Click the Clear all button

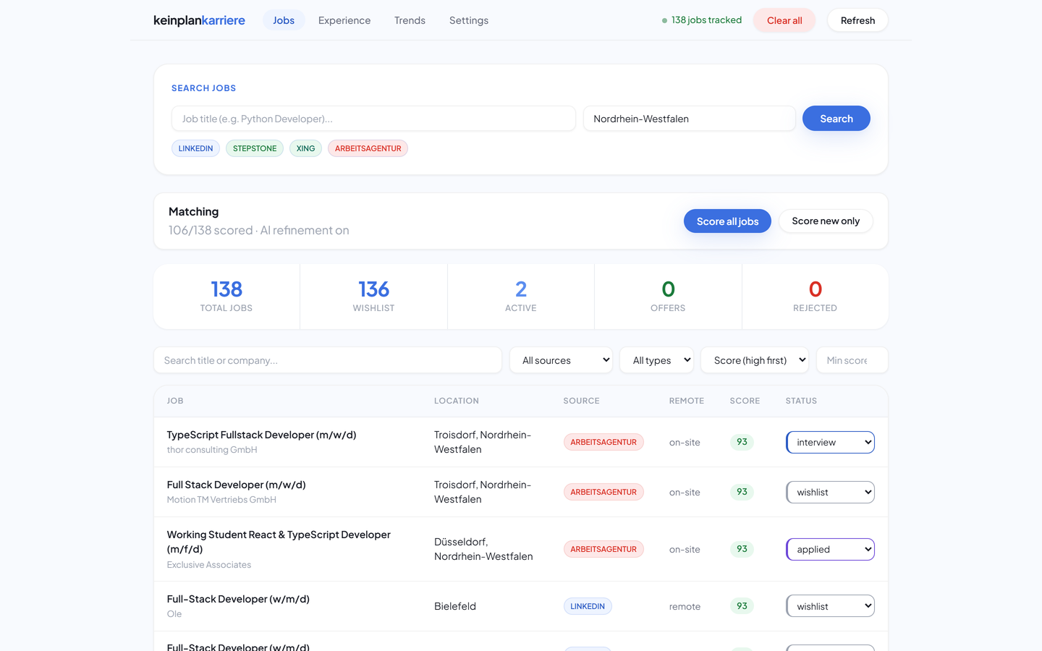(784, 20)
